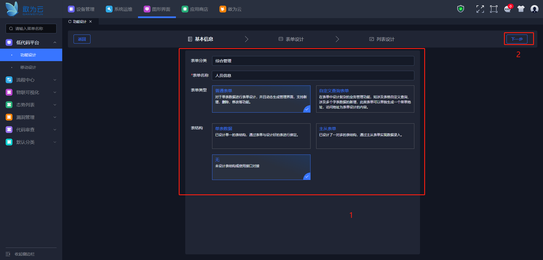Image resolution: width=543 pixels, height=260 pixels.
Task: Click the 下一步 button
Action: coord(517,39)
